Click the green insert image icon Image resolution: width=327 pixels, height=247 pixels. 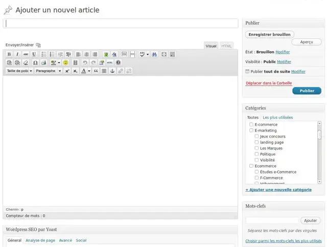106,55
